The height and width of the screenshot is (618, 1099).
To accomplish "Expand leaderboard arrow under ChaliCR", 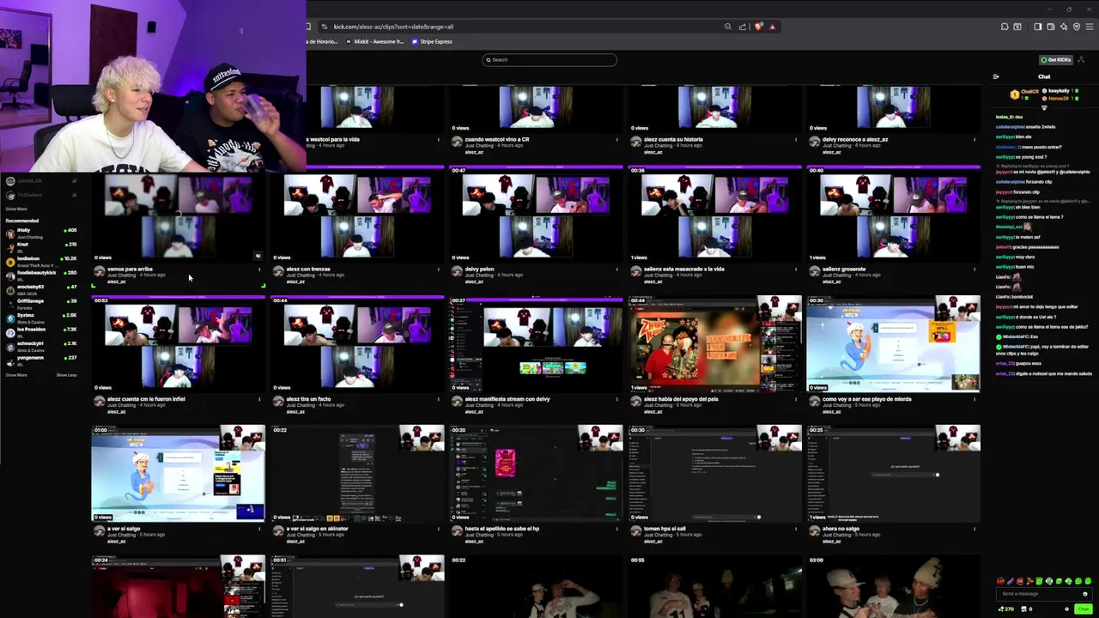I will 1044,107.
